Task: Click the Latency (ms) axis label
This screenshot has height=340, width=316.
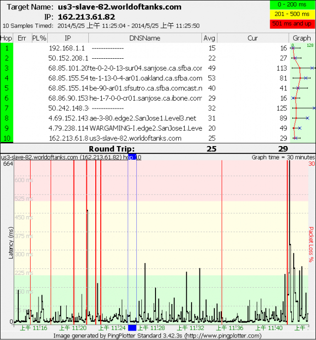Action: tap(11, 243)
